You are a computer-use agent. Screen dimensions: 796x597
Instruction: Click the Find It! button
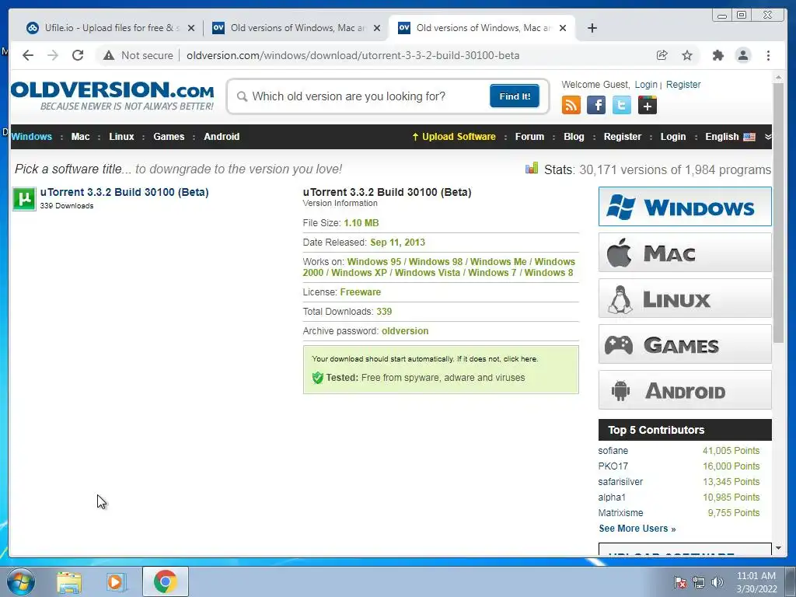tap(515, 96)
